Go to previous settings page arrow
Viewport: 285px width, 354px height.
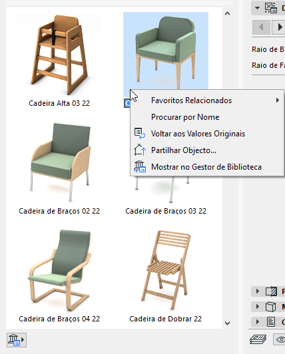coord(261,27)
